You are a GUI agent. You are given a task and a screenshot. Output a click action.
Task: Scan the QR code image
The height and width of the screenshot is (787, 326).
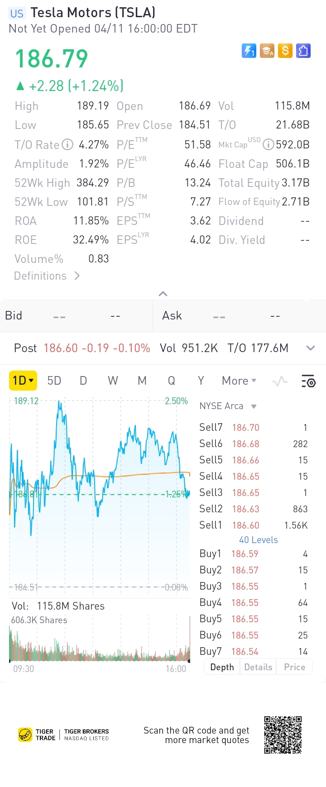tap(283, 735)
